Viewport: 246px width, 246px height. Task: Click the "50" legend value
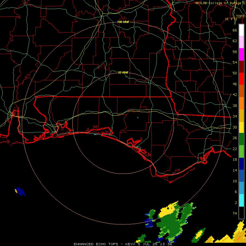click(235, 73)
